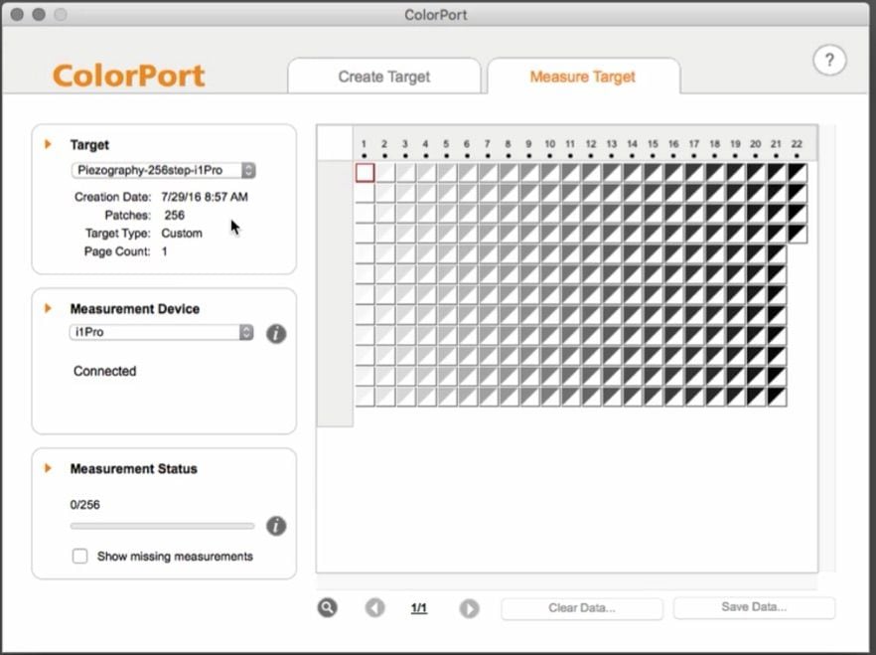Click the ColorPort logo
This screenshot has width=876, height=655.
tap(129, 76)
